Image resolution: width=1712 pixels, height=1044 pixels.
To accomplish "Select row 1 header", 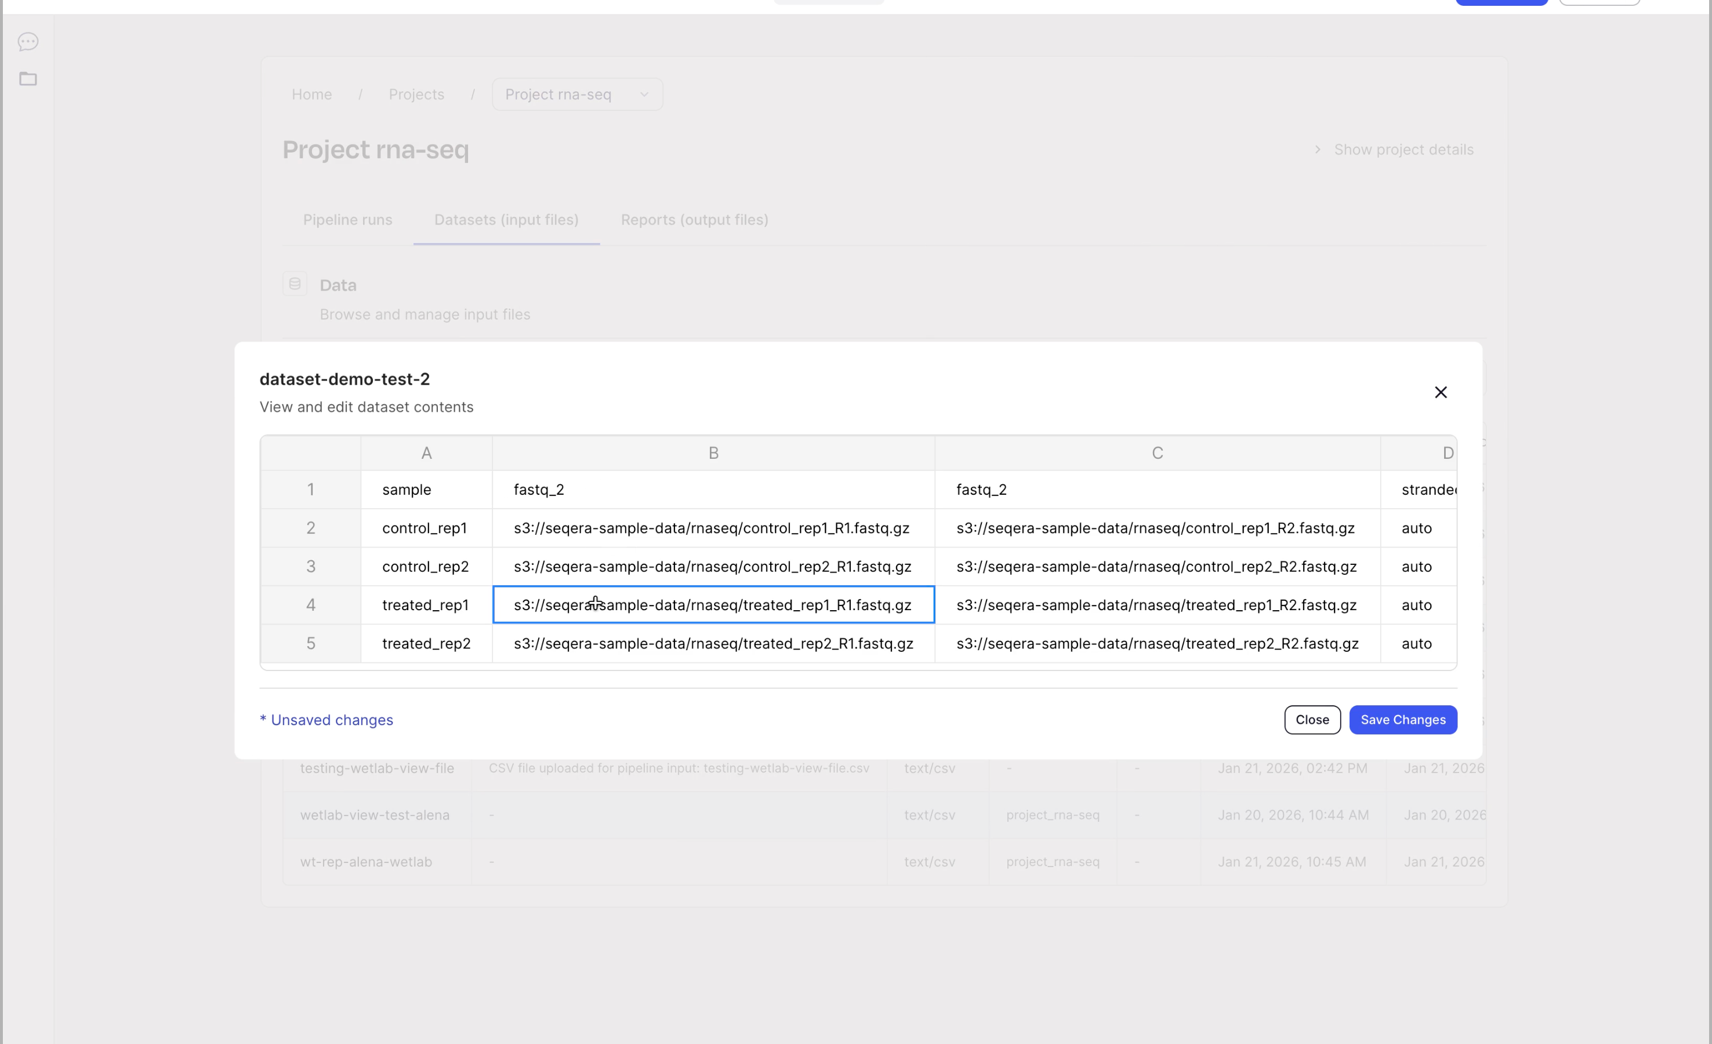I will 311,490.
